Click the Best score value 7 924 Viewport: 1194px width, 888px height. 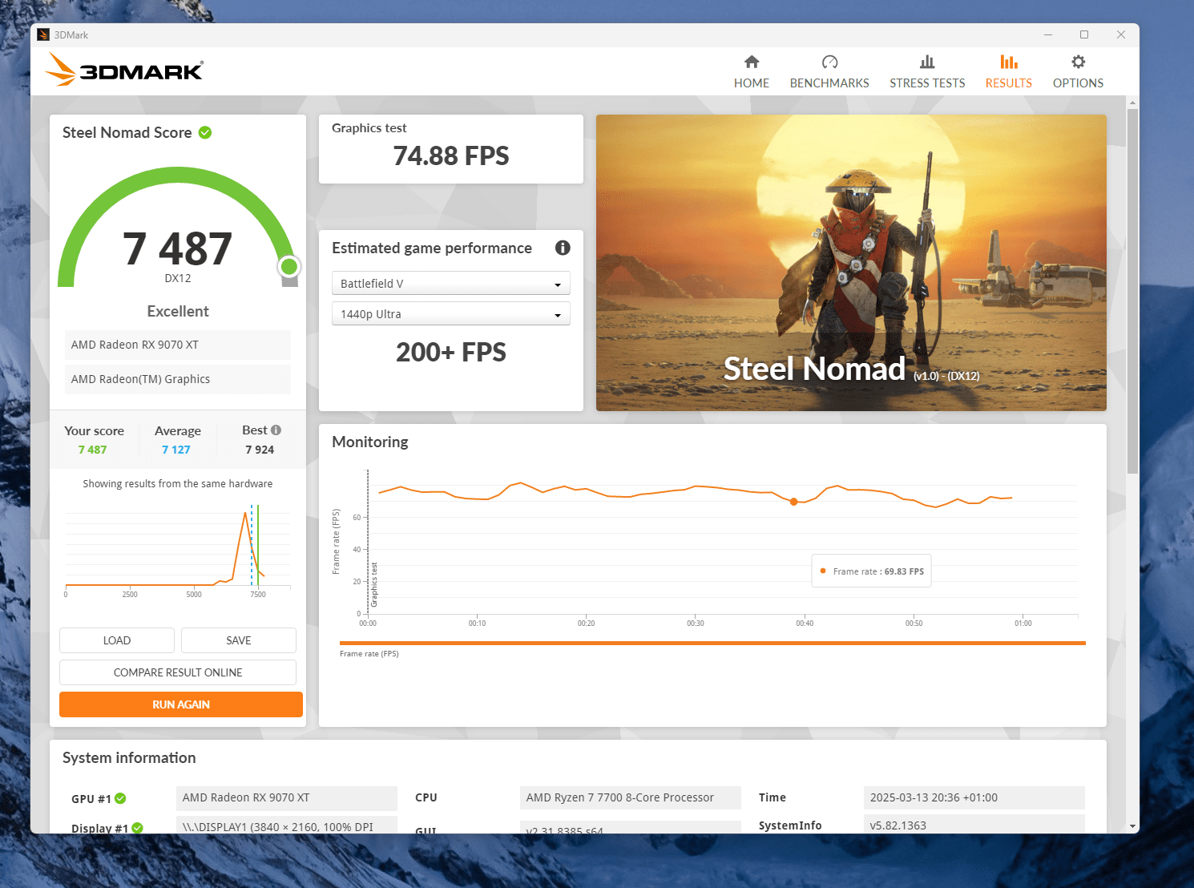point(260,450)
